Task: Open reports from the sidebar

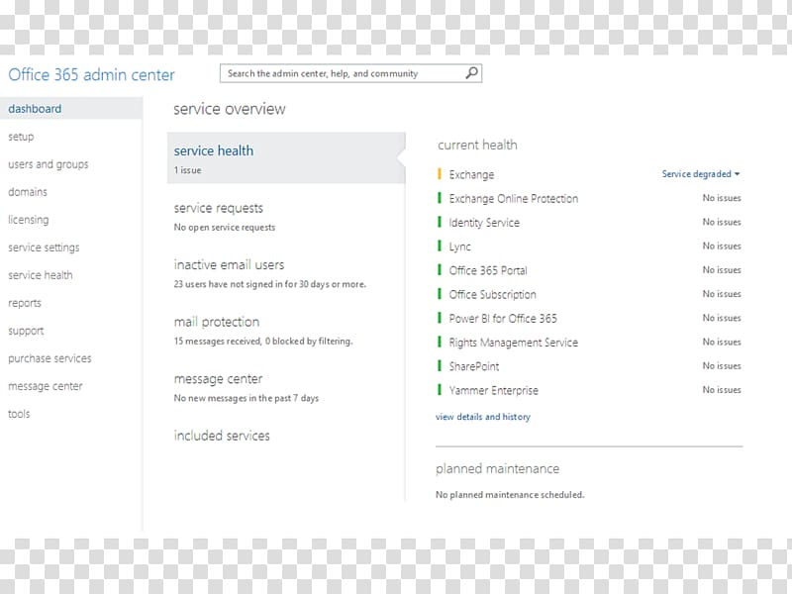Action: pos(24,303)
